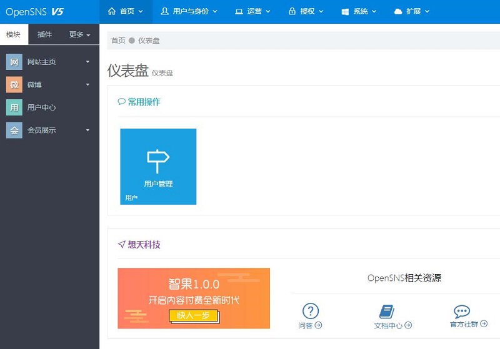
Task: Click the 首页 breadcrumb link
Action: tap(118, 41)
